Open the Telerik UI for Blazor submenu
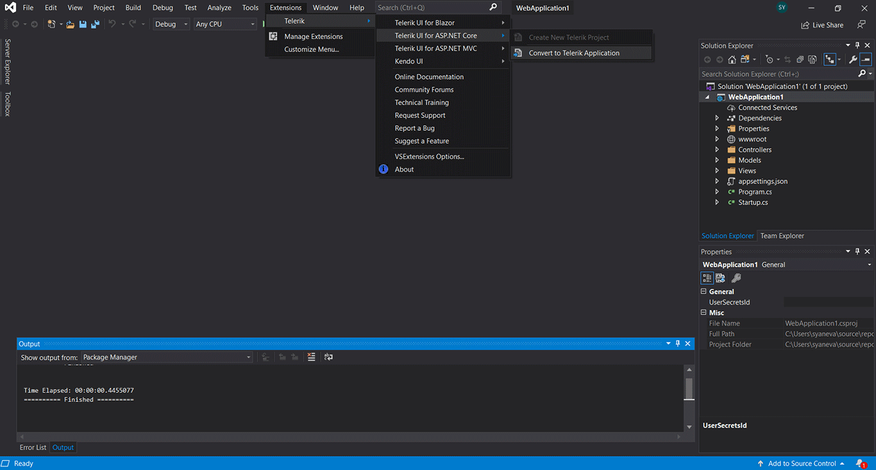 tap(443, 22)
